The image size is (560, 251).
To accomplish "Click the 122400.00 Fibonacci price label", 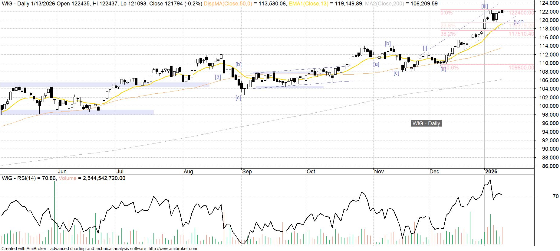I will [521, 13].
